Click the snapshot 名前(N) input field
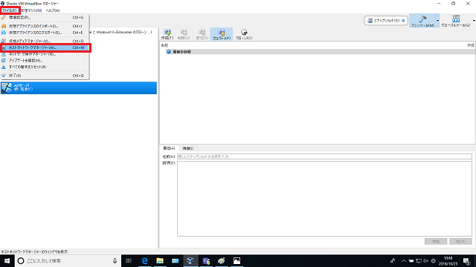 click(x=324, y=156)
